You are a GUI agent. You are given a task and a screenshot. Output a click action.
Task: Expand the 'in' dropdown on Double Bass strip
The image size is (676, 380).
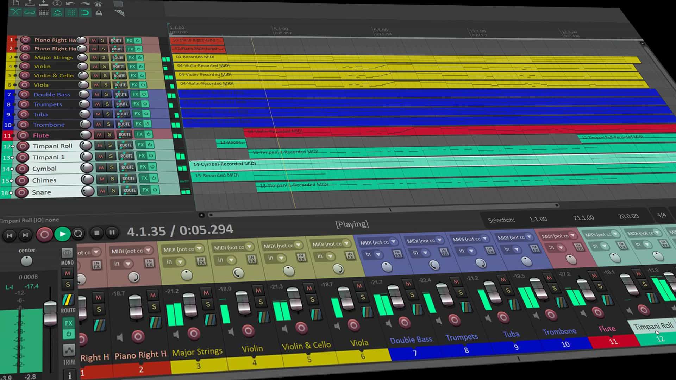click(x=378, y=254)
